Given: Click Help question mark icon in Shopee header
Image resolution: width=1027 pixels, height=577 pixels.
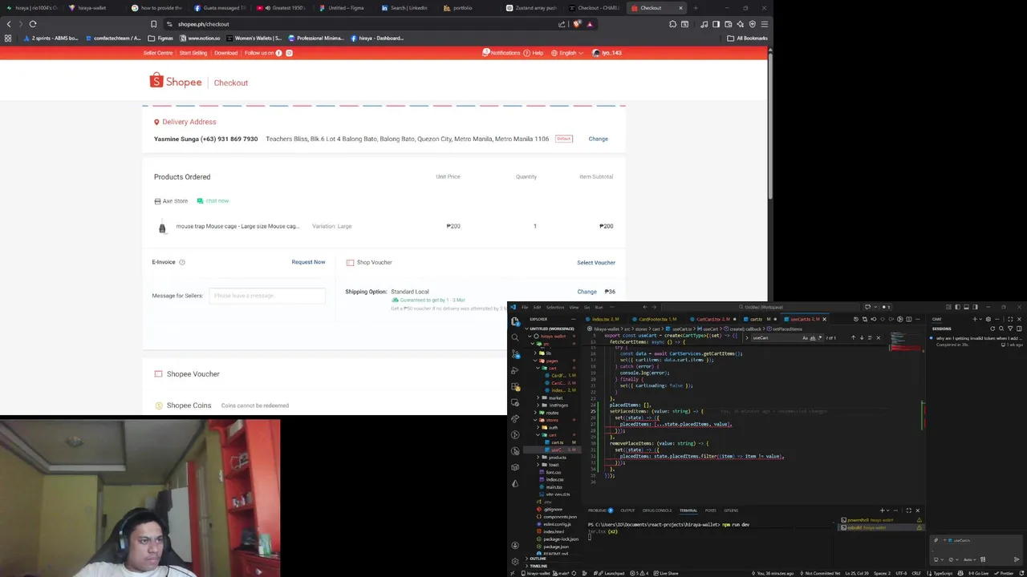Looking at the screenshot, I should tap(526, 53).
